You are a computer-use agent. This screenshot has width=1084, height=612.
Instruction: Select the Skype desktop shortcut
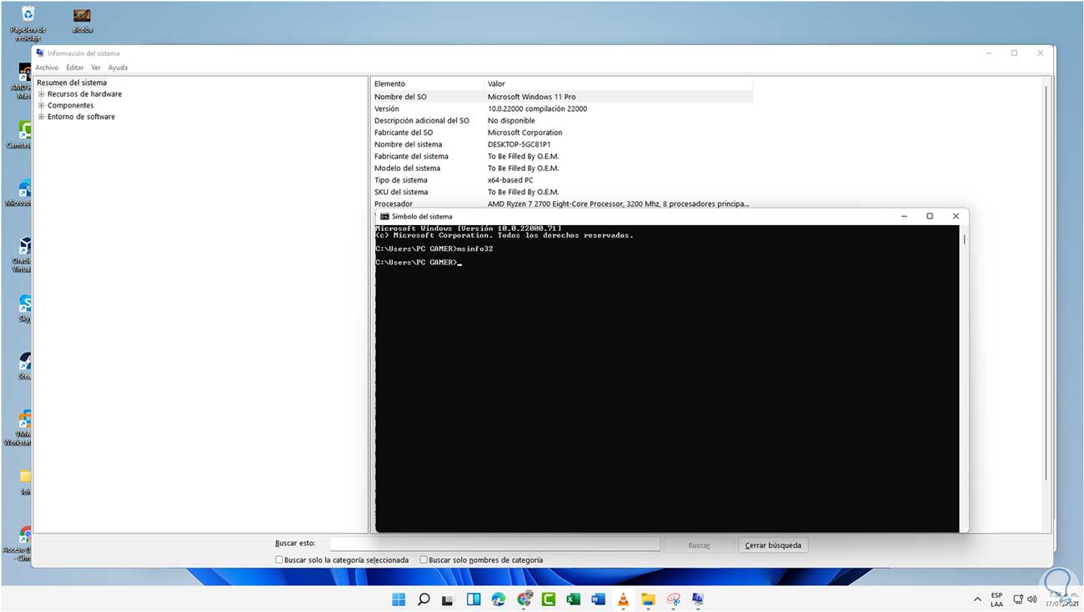point(25,307)
